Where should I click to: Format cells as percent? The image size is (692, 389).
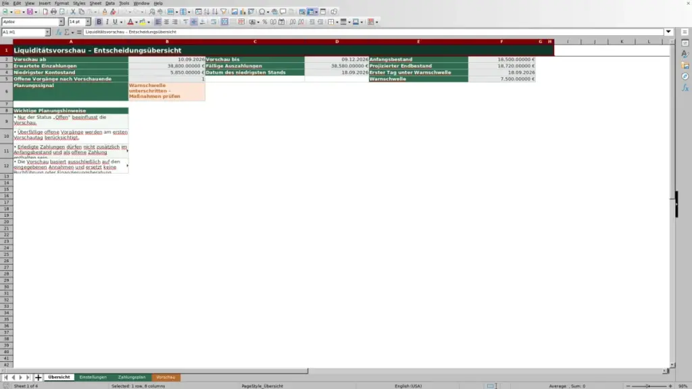(265, 22)
